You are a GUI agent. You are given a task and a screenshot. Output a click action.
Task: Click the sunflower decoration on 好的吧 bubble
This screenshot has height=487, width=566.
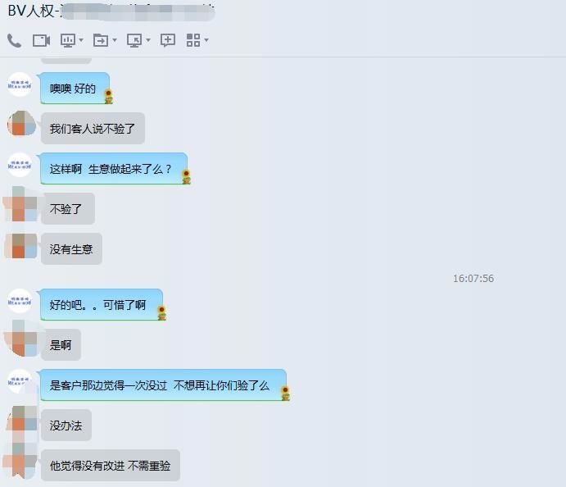tap(162, 313)
